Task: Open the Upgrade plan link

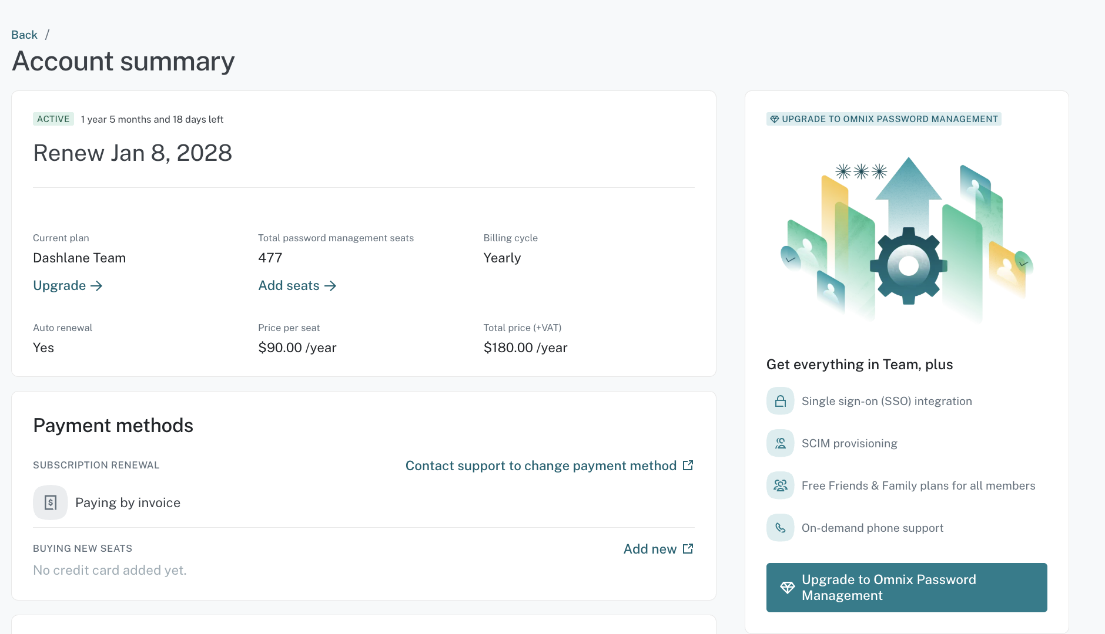Action: 68,285
